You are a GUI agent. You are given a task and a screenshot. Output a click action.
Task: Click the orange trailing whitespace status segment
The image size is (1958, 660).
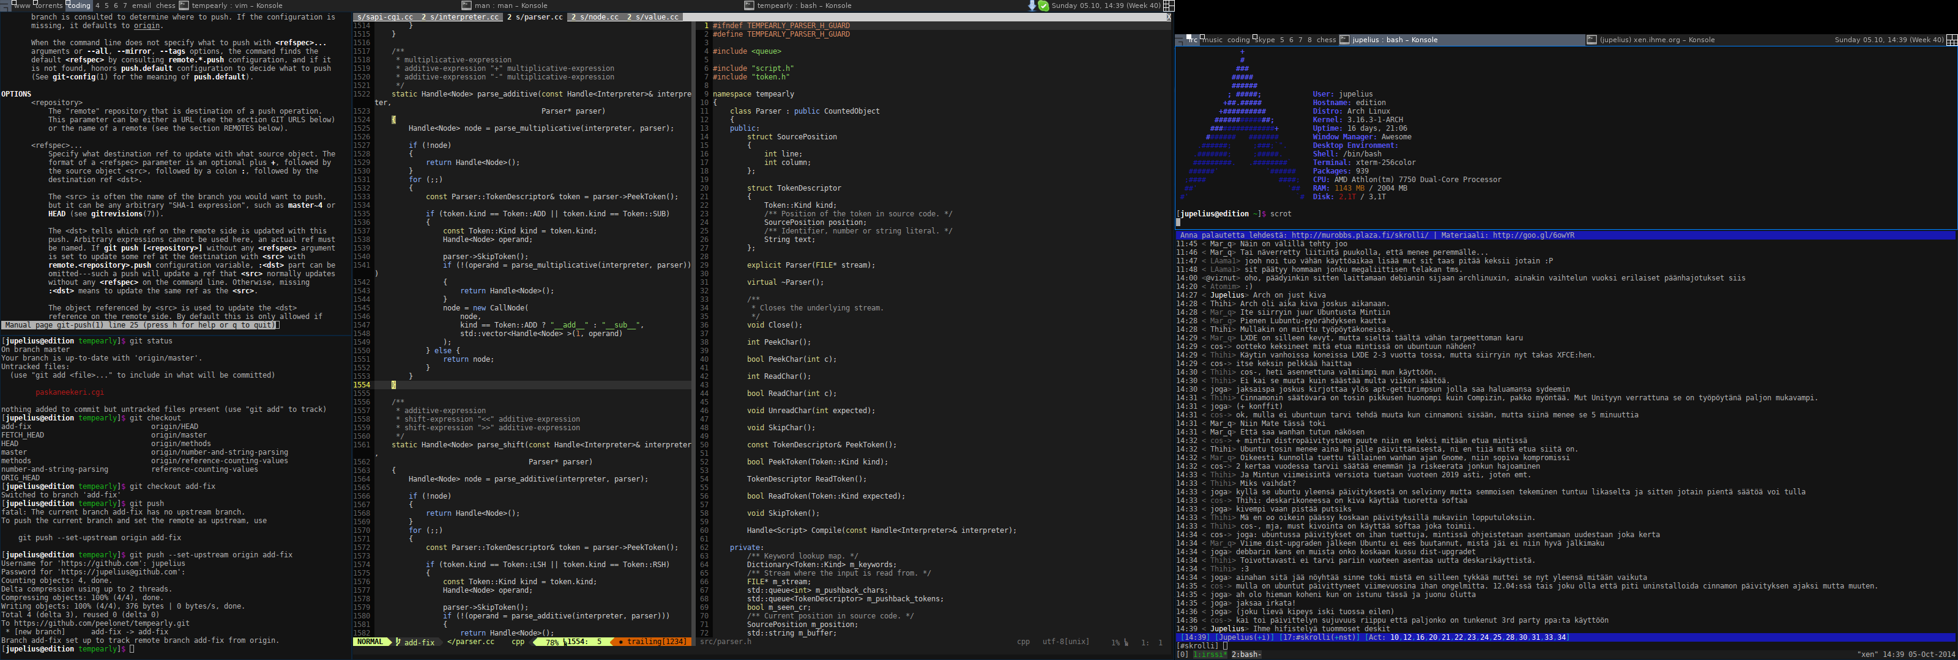[x=650, y=642]
